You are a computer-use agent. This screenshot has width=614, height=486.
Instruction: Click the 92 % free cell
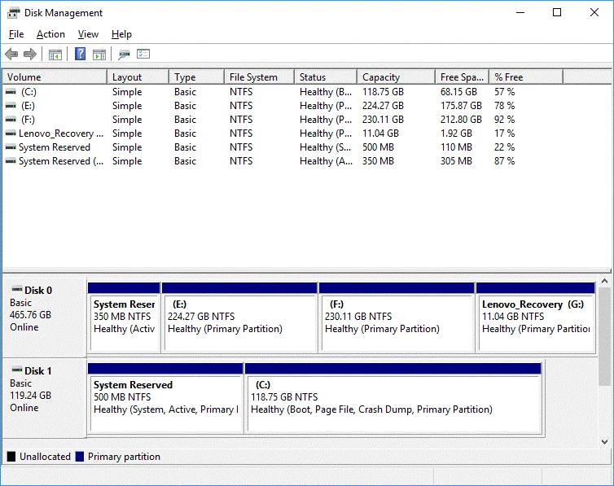(x=504, y=120)
